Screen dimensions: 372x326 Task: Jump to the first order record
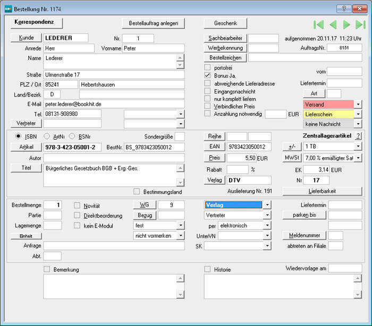[x=319, y=24]
